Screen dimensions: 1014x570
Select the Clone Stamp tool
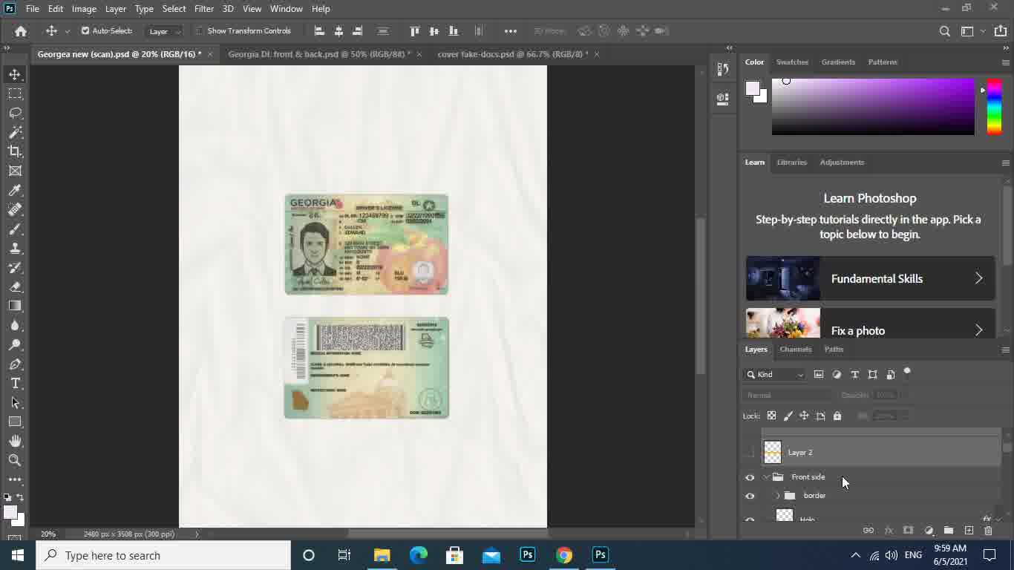(x=15, y=249)
